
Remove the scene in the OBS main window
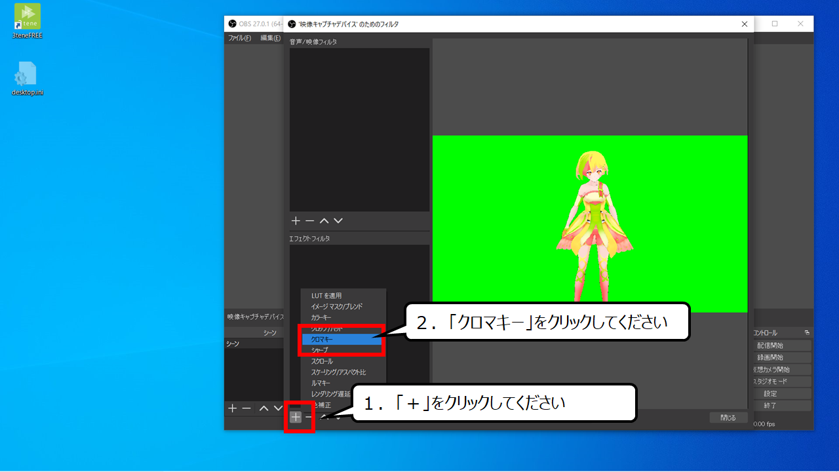click(246, 408)
